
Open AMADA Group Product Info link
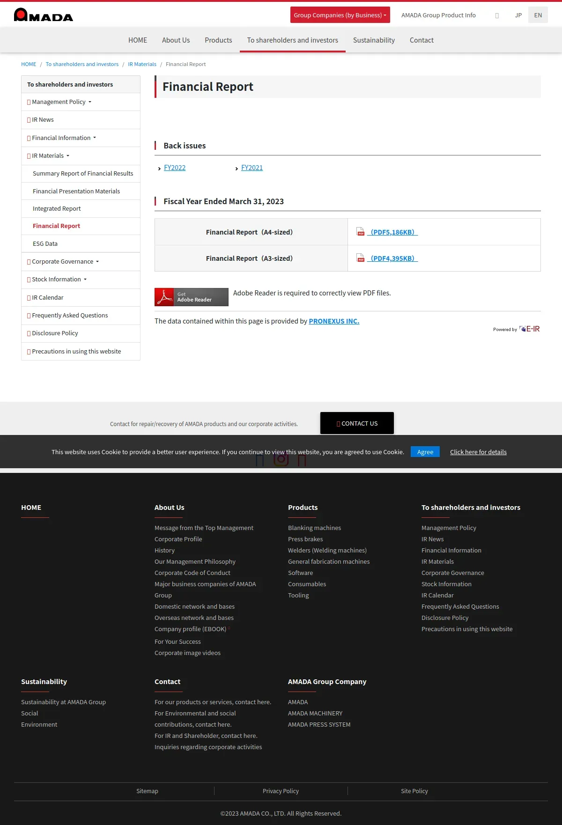[x=438, y=15]
